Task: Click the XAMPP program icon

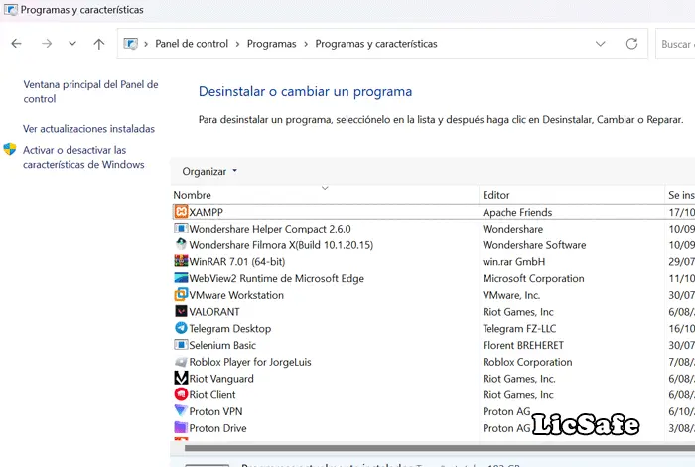Action: (181, 212)
